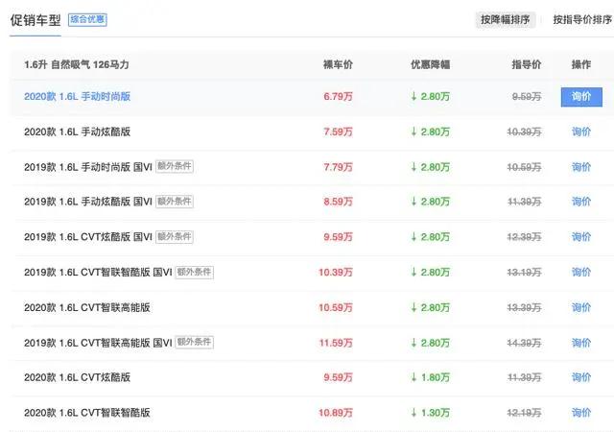Screen dimensions: 614x432
Task: Click 询价 for 2019款 CVT智联高能版 国VI
Action: [581, 343]
